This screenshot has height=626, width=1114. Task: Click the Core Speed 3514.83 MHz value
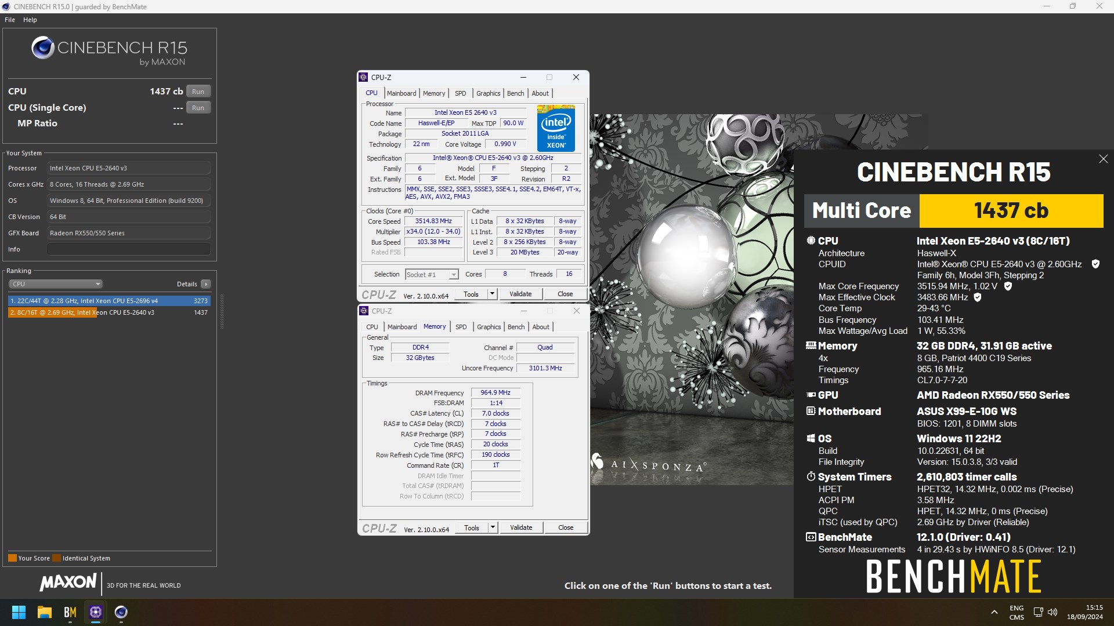[433, 221]
